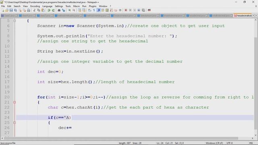
Task: Open the Folder as Workspace icon
Action: [116, 10]
